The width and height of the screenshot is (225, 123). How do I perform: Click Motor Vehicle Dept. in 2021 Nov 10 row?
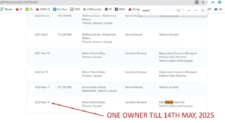tap(94, 53)
